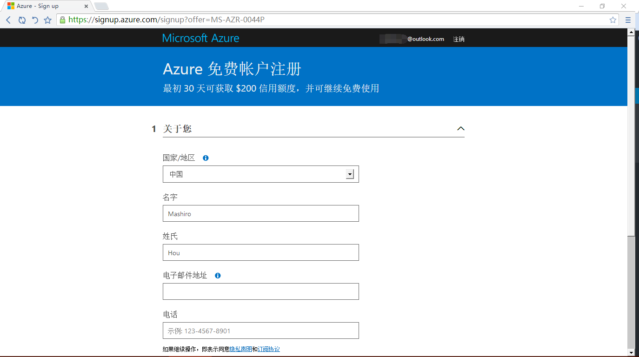This screenshot has width=639, height=357.
Task: Open the browser hamburger menu
Action: click(x=628, y=20)
